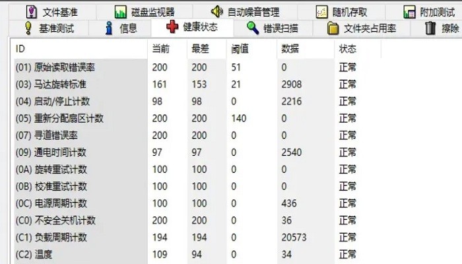Click the light bulb icon for 基准测试
The image size is (462, 264).
click(x=28, y=28)
